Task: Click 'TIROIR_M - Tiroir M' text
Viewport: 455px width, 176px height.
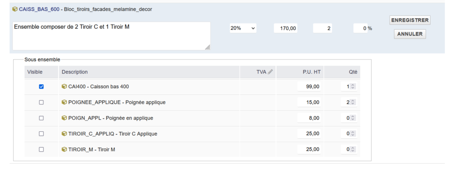Action: (92, 149)
